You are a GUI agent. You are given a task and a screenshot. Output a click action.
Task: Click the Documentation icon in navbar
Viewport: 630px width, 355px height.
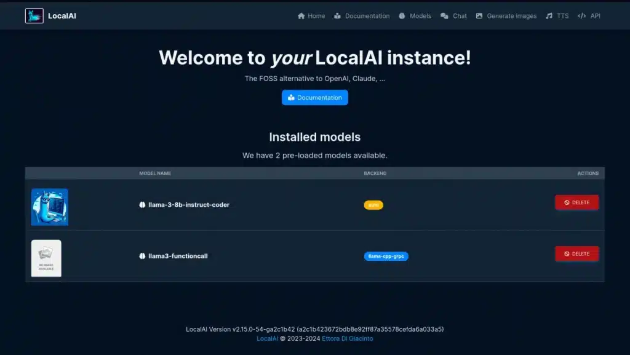pyautogui.click(x=337, y=16)
